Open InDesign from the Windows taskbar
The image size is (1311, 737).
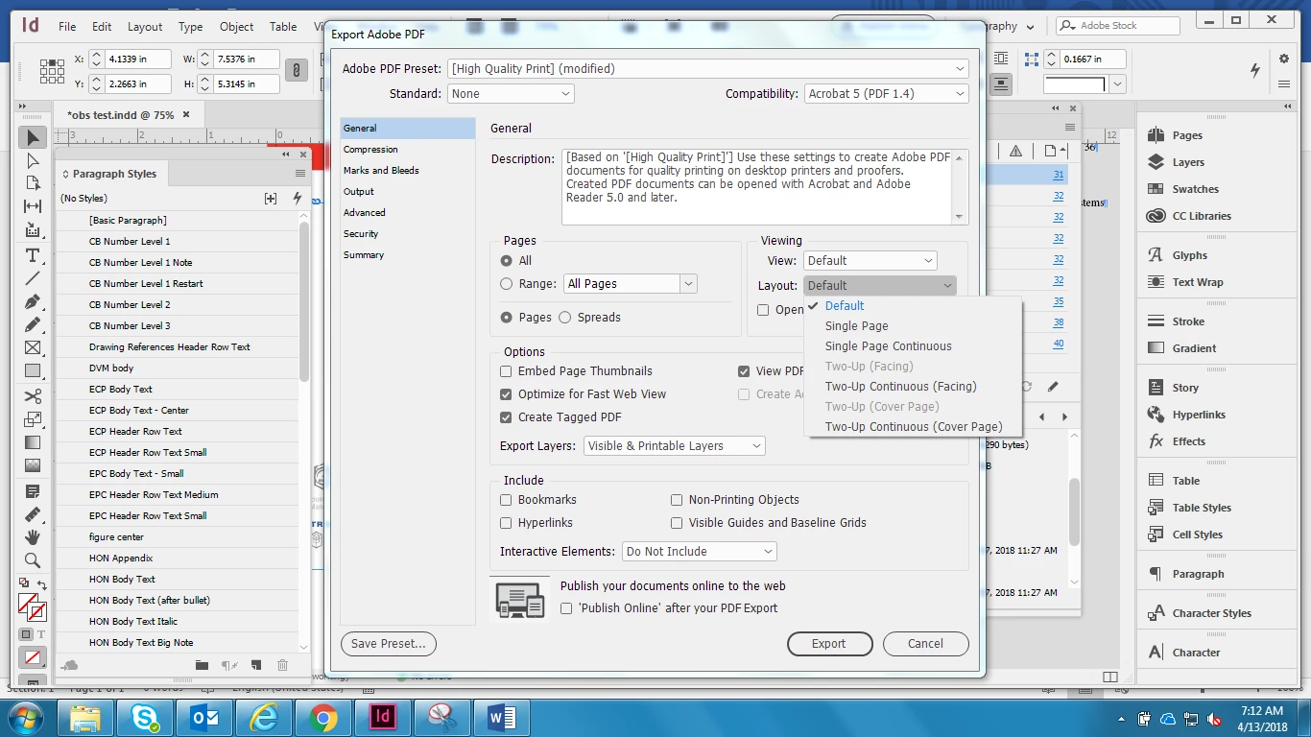(x=383, y=717)
